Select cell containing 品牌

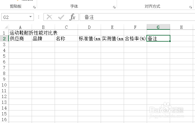tap(43, 39)
